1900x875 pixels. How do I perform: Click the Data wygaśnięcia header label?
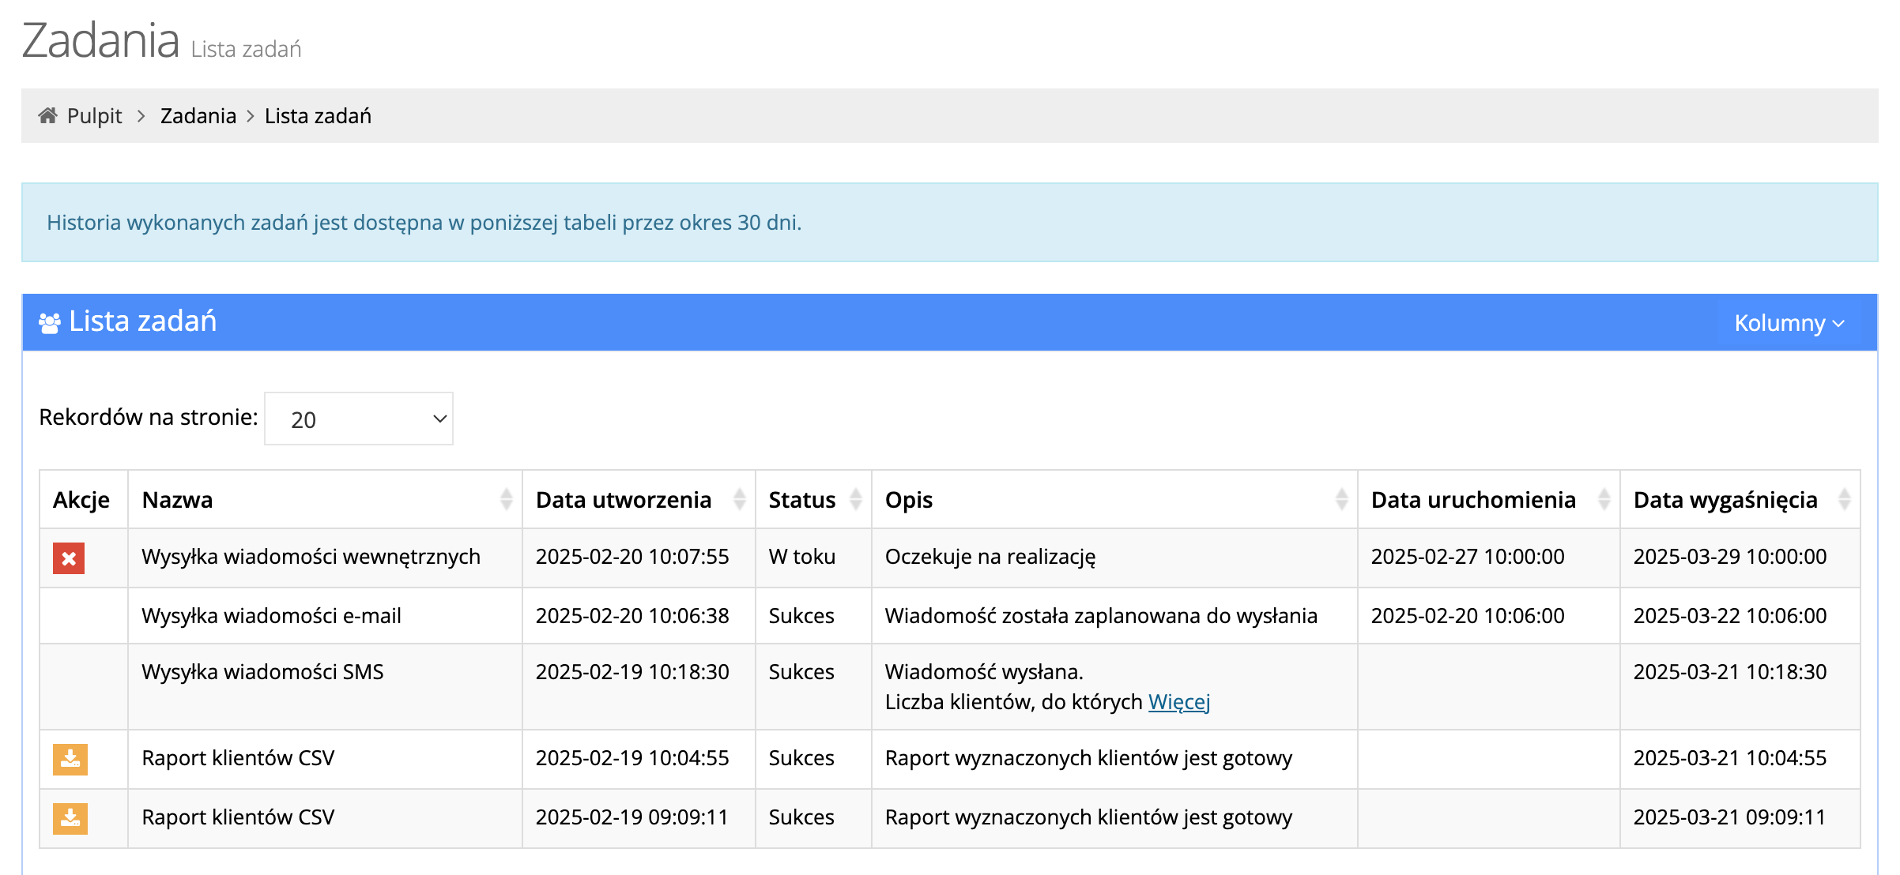tap(1725, 500)
